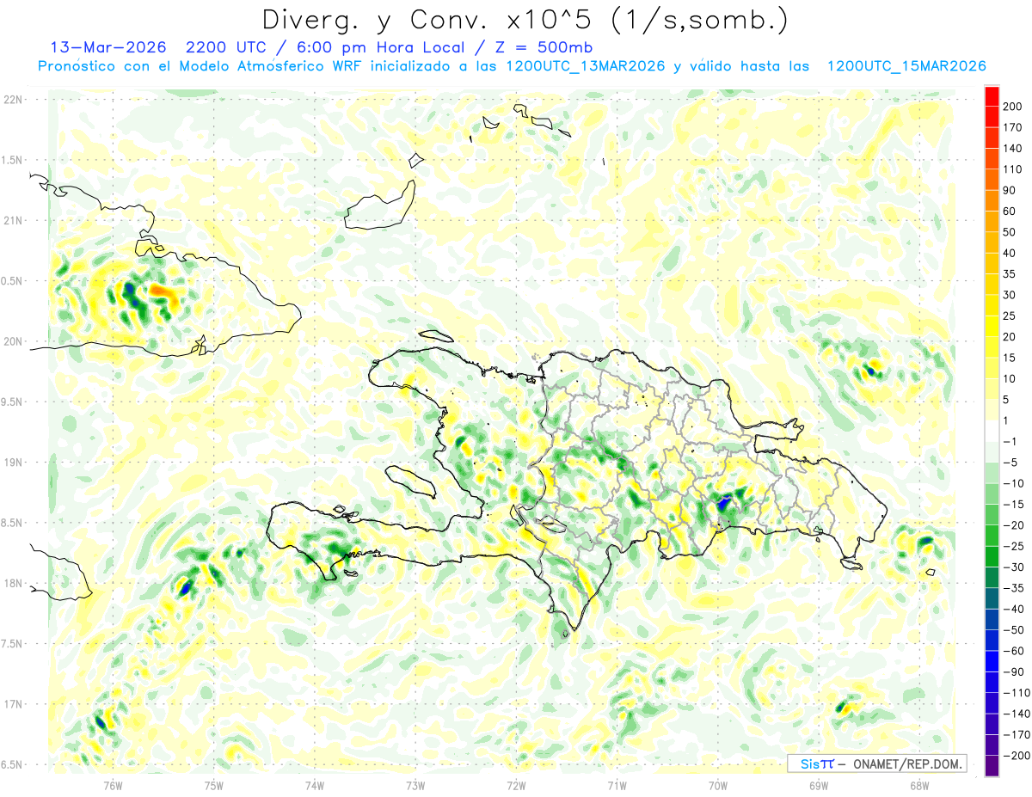Image resolution: width=1032 pixels, height=797 pixels.
Task: Click the '22N' latitude label
Action: (13, 99)
